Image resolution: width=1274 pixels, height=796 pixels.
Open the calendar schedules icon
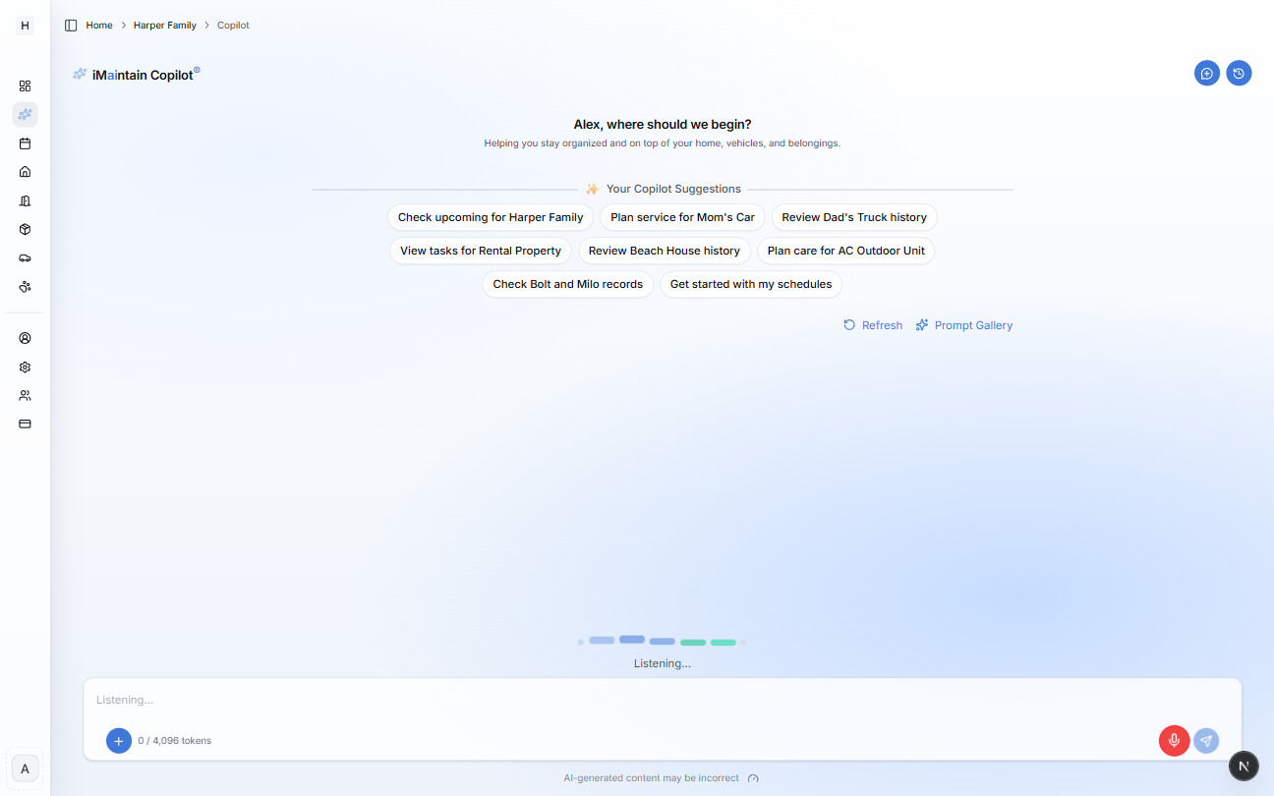click(25, 142)
